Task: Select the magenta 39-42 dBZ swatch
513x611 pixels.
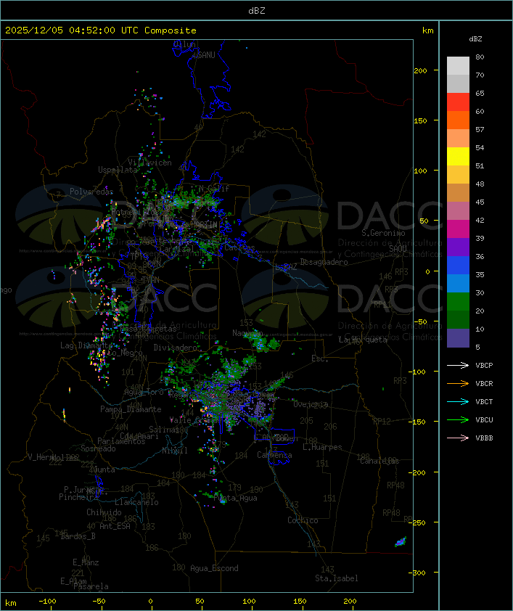Action: click(458, 229)
